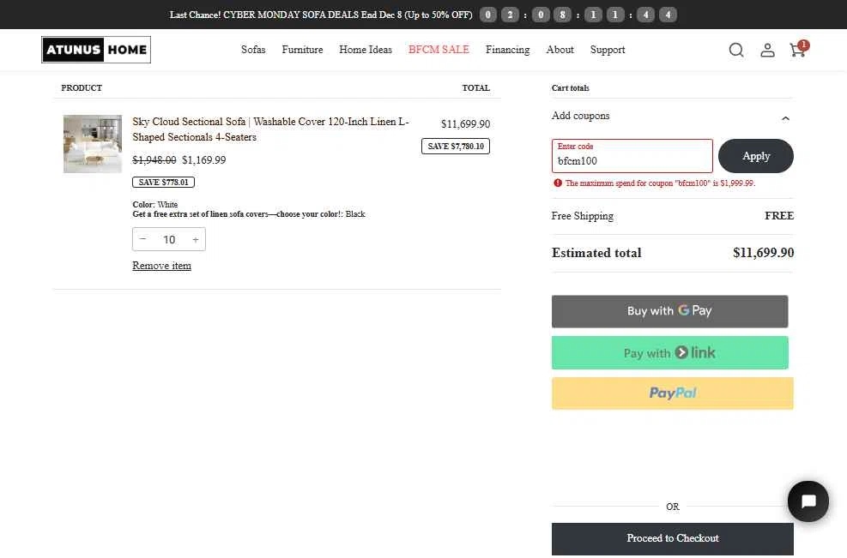Apply the entered coupon code
The height and width of the screenshot is (558, 847).
point(756,156)
